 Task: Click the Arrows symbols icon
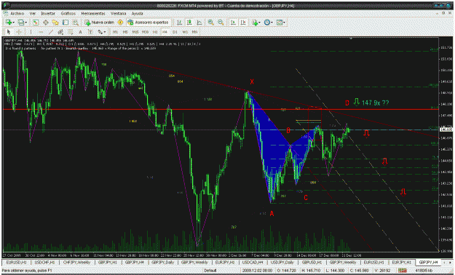pos(100,32)
